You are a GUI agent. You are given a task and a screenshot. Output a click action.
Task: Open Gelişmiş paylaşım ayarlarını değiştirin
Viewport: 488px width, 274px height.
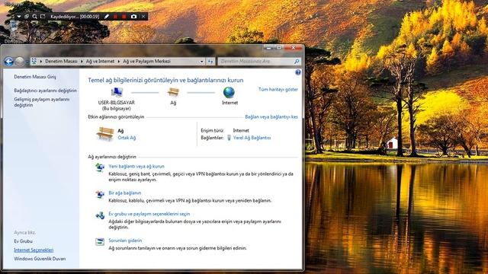click(x=42, y=102)
